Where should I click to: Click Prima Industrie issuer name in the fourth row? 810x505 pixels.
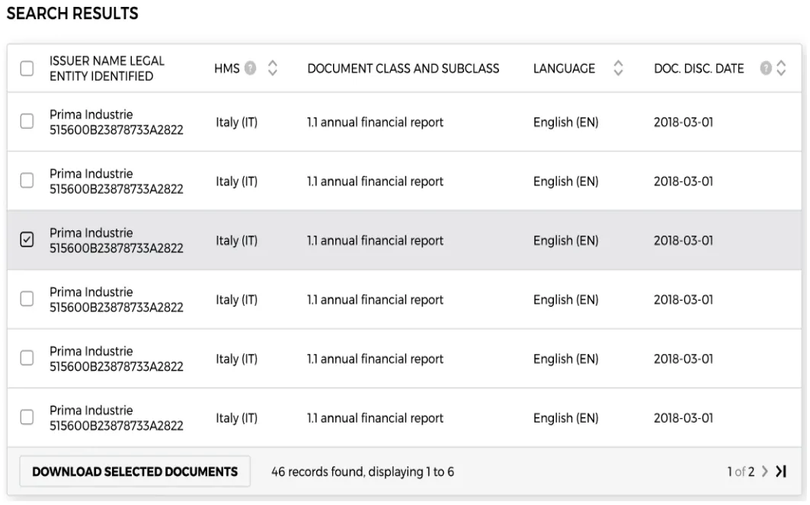click(x=91, y=292)
